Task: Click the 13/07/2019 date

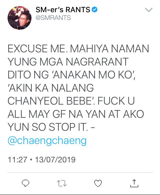Action: tap(55, 160)
